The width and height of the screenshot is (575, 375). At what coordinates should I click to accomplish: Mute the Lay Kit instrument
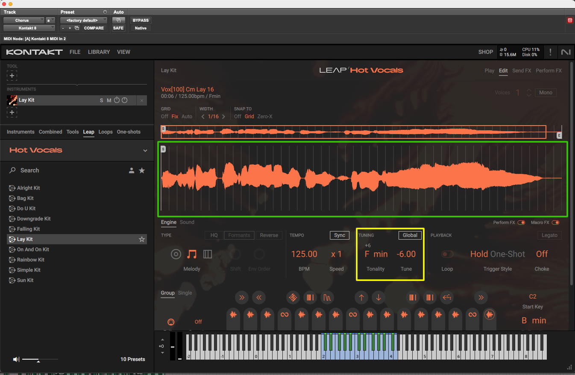[x=109, y=100]
